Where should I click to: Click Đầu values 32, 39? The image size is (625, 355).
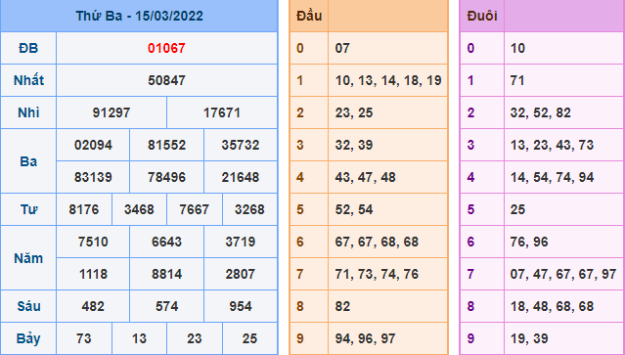[354, 145]
